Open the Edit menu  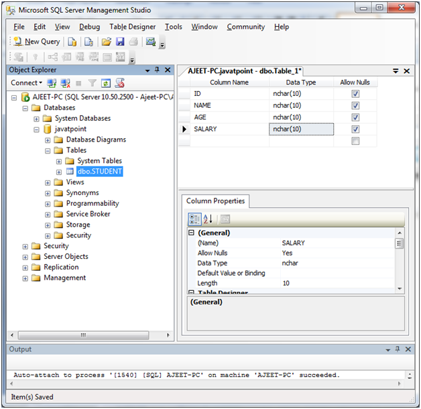point(40,27)
